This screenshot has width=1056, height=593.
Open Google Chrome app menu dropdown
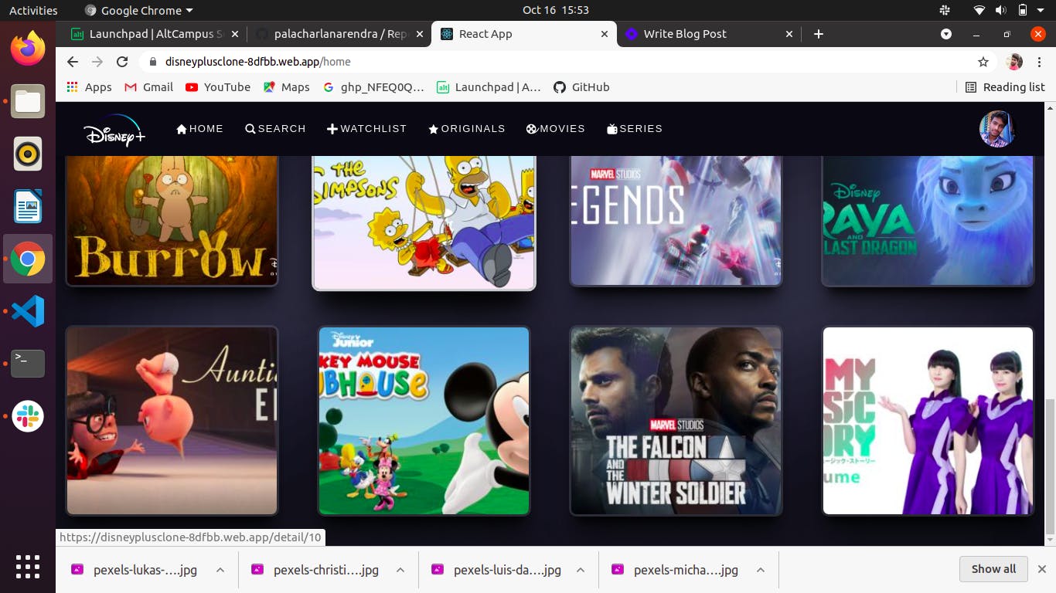(x=138, y=11)
